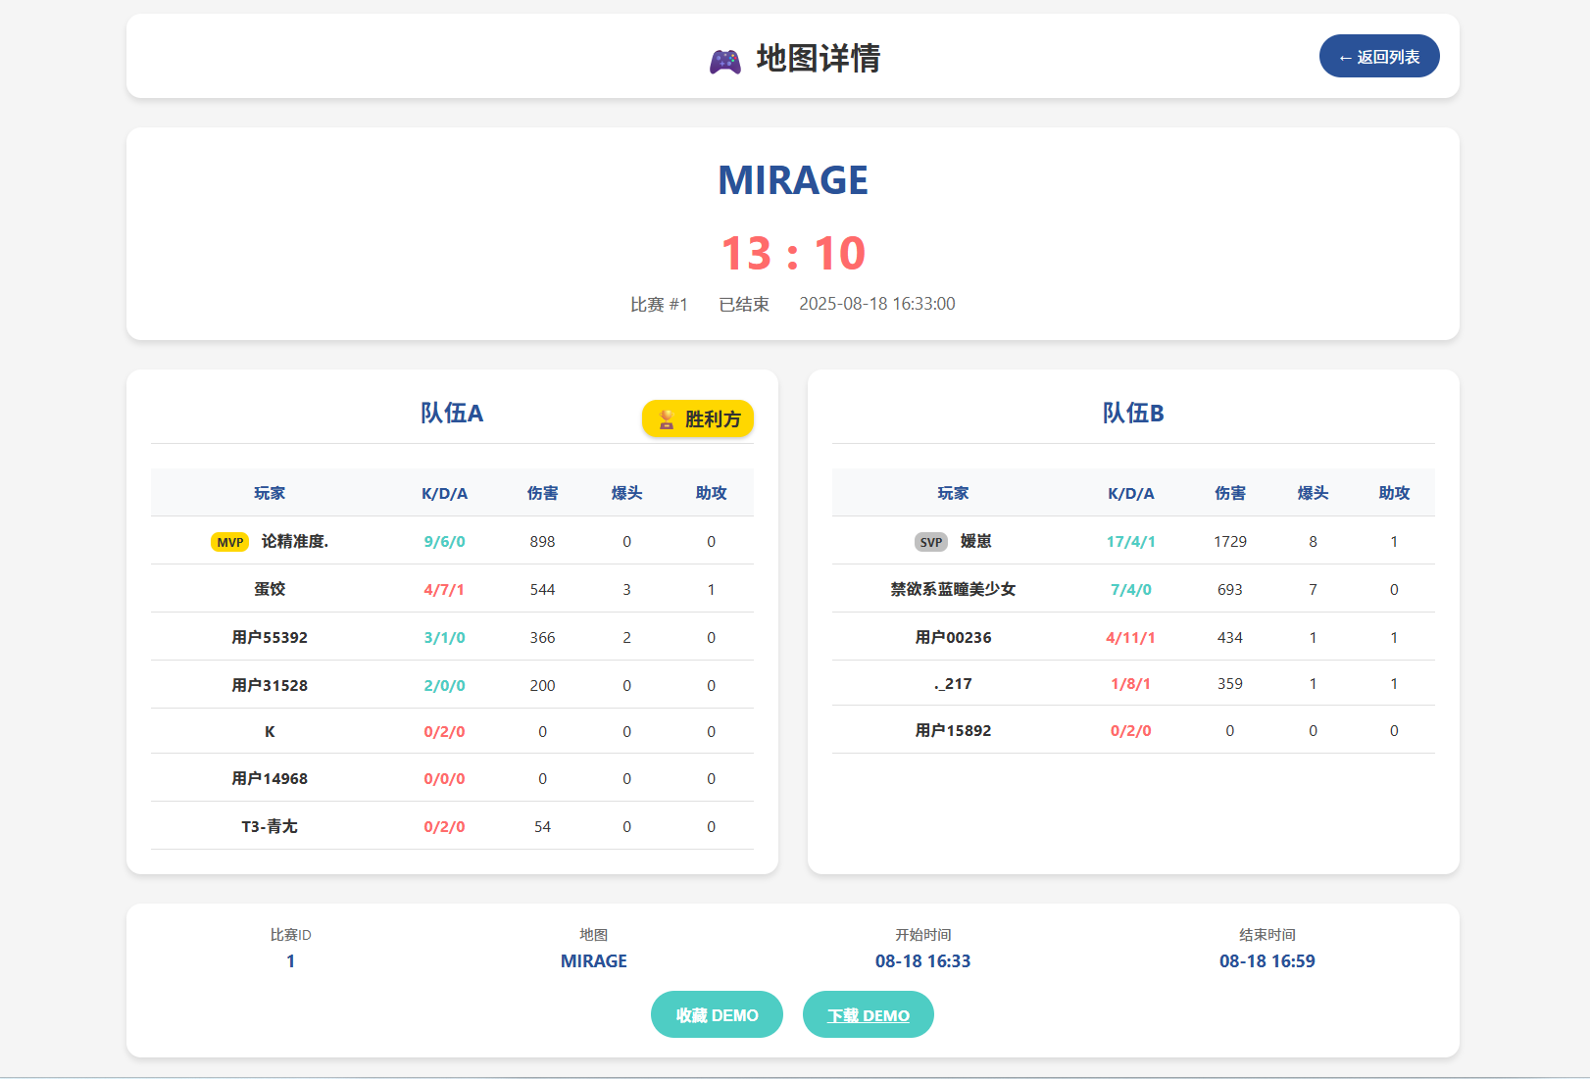Click the 13 : 10 score
Viewport: 1590px width, 1079px height.
pos(793,253)
